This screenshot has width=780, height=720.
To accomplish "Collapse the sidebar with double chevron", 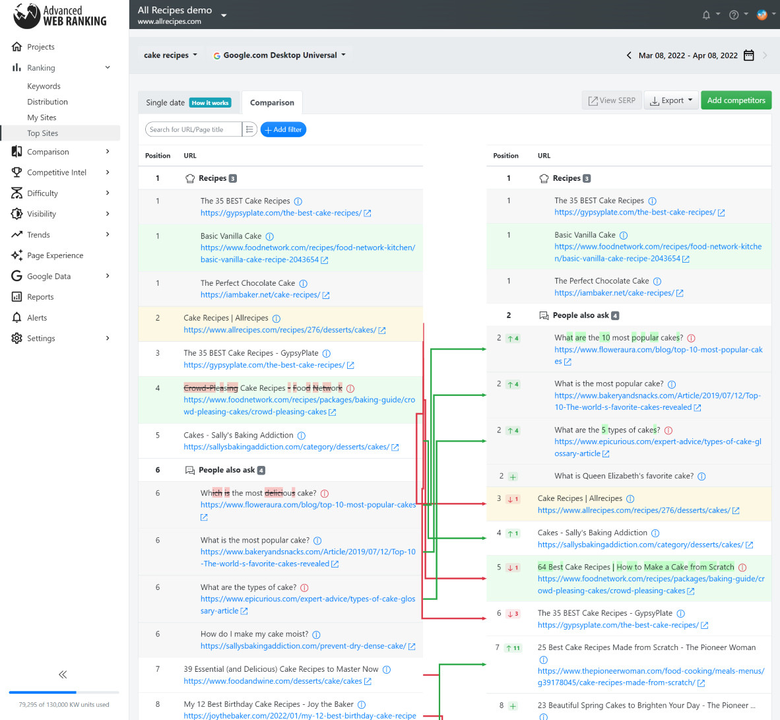I will point(63,674).
